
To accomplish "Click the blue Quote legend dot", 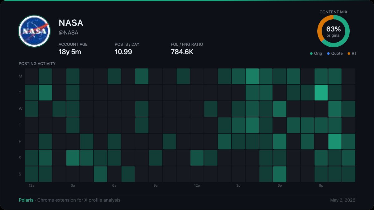I will pyautogui.click(x=328, y=54).
